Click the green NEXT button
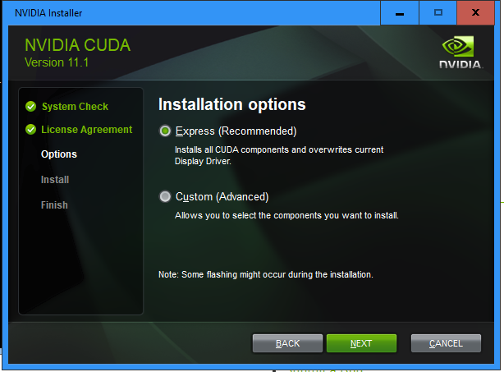 pos(361,343)
